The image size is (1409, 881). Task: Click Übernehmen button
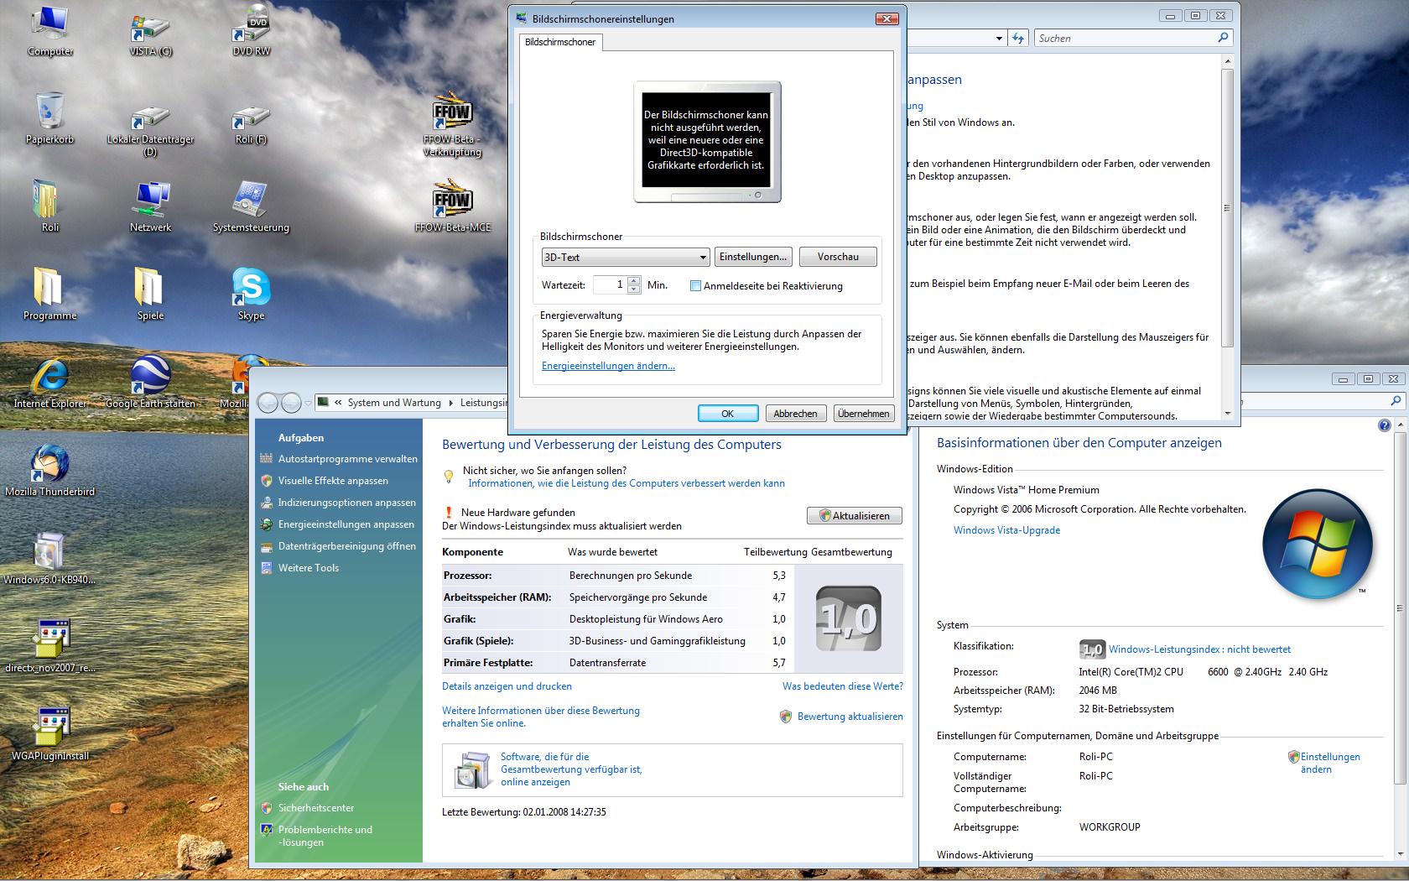pos(863,414)
